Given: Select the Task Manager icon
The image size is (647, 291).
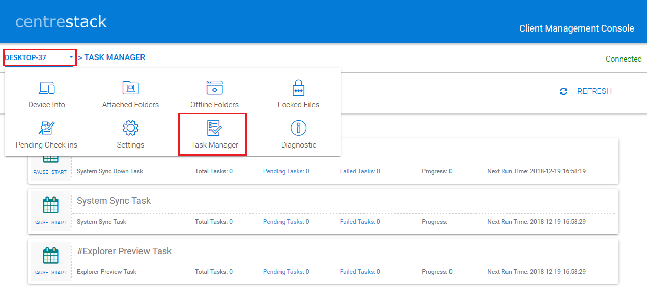Looking at the screenshot, I should click(x=214, y=128).
